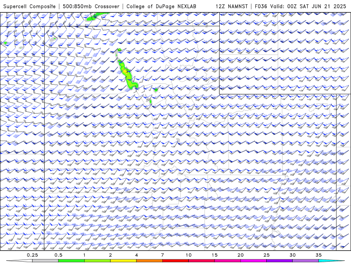Viewport: 351px width, 263px height.
Task: Click the large elongated green supercell composite area
Action: pos(127,75)
